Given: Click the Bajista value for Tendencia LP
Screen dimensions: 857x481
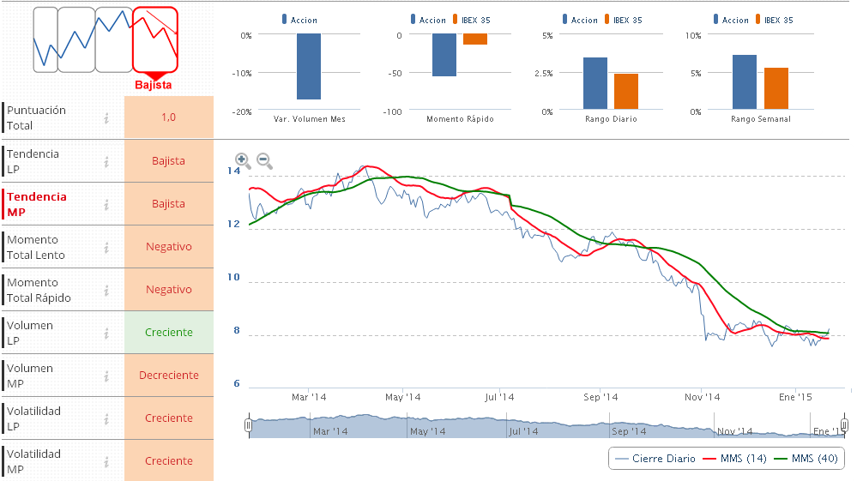Looking at the screenshot, I should (169, 161).
